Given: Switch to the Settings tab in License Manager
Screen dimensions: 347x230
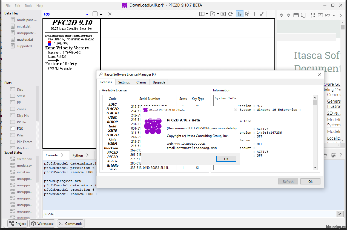Looking at the screenshot, I should (x=124, y=82).
